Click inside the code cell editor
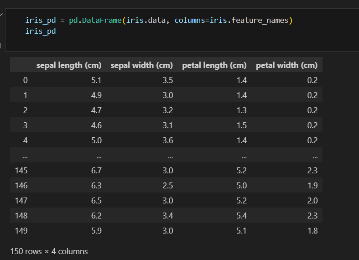Viewport: 359px width, 260px height. coord(182,30)
